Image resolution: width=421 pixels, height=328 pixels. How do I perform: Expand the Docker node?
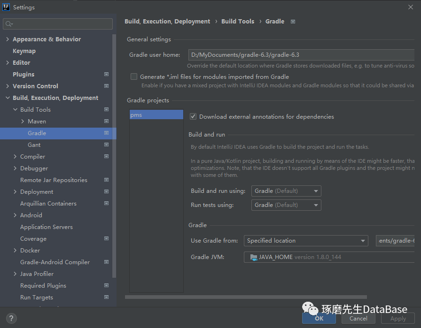click(x=15, y=250)
